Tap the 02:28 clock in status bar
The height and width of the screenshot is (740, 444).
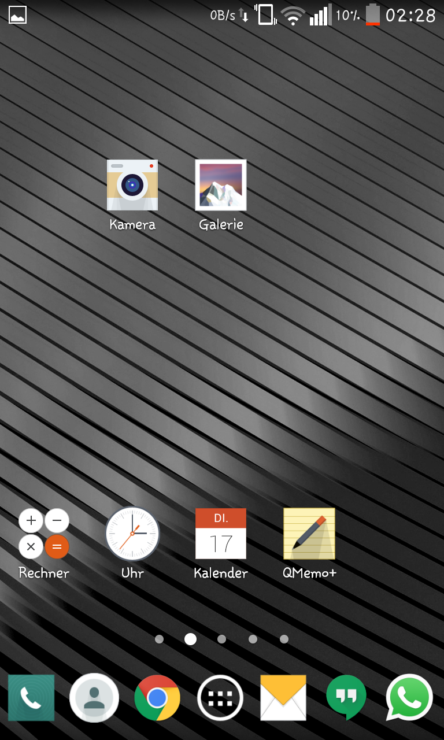coord(410,15)
